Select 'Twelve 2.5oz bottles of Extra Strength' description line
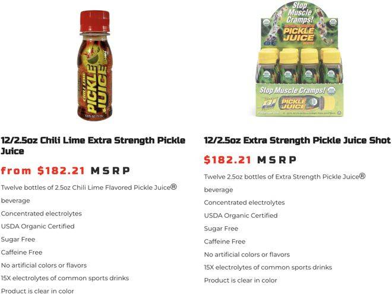Viewport: 392px width, 294px height. tap(284, 177)
